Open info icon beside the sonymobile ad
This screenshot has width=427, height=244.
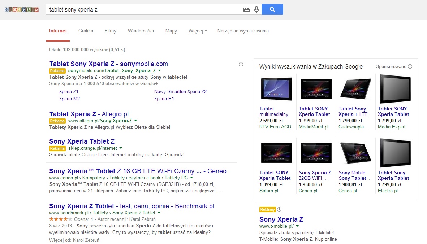241,65
